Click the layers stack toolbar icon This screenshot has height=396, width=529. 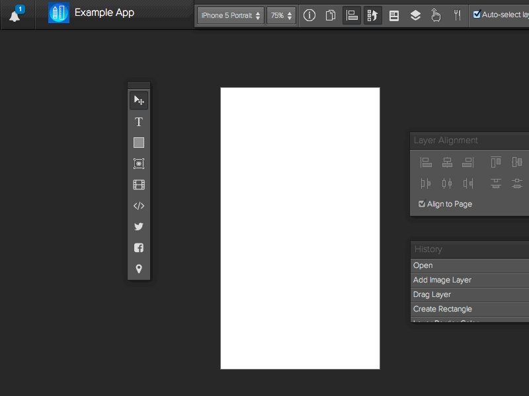(x=415, y=16)
